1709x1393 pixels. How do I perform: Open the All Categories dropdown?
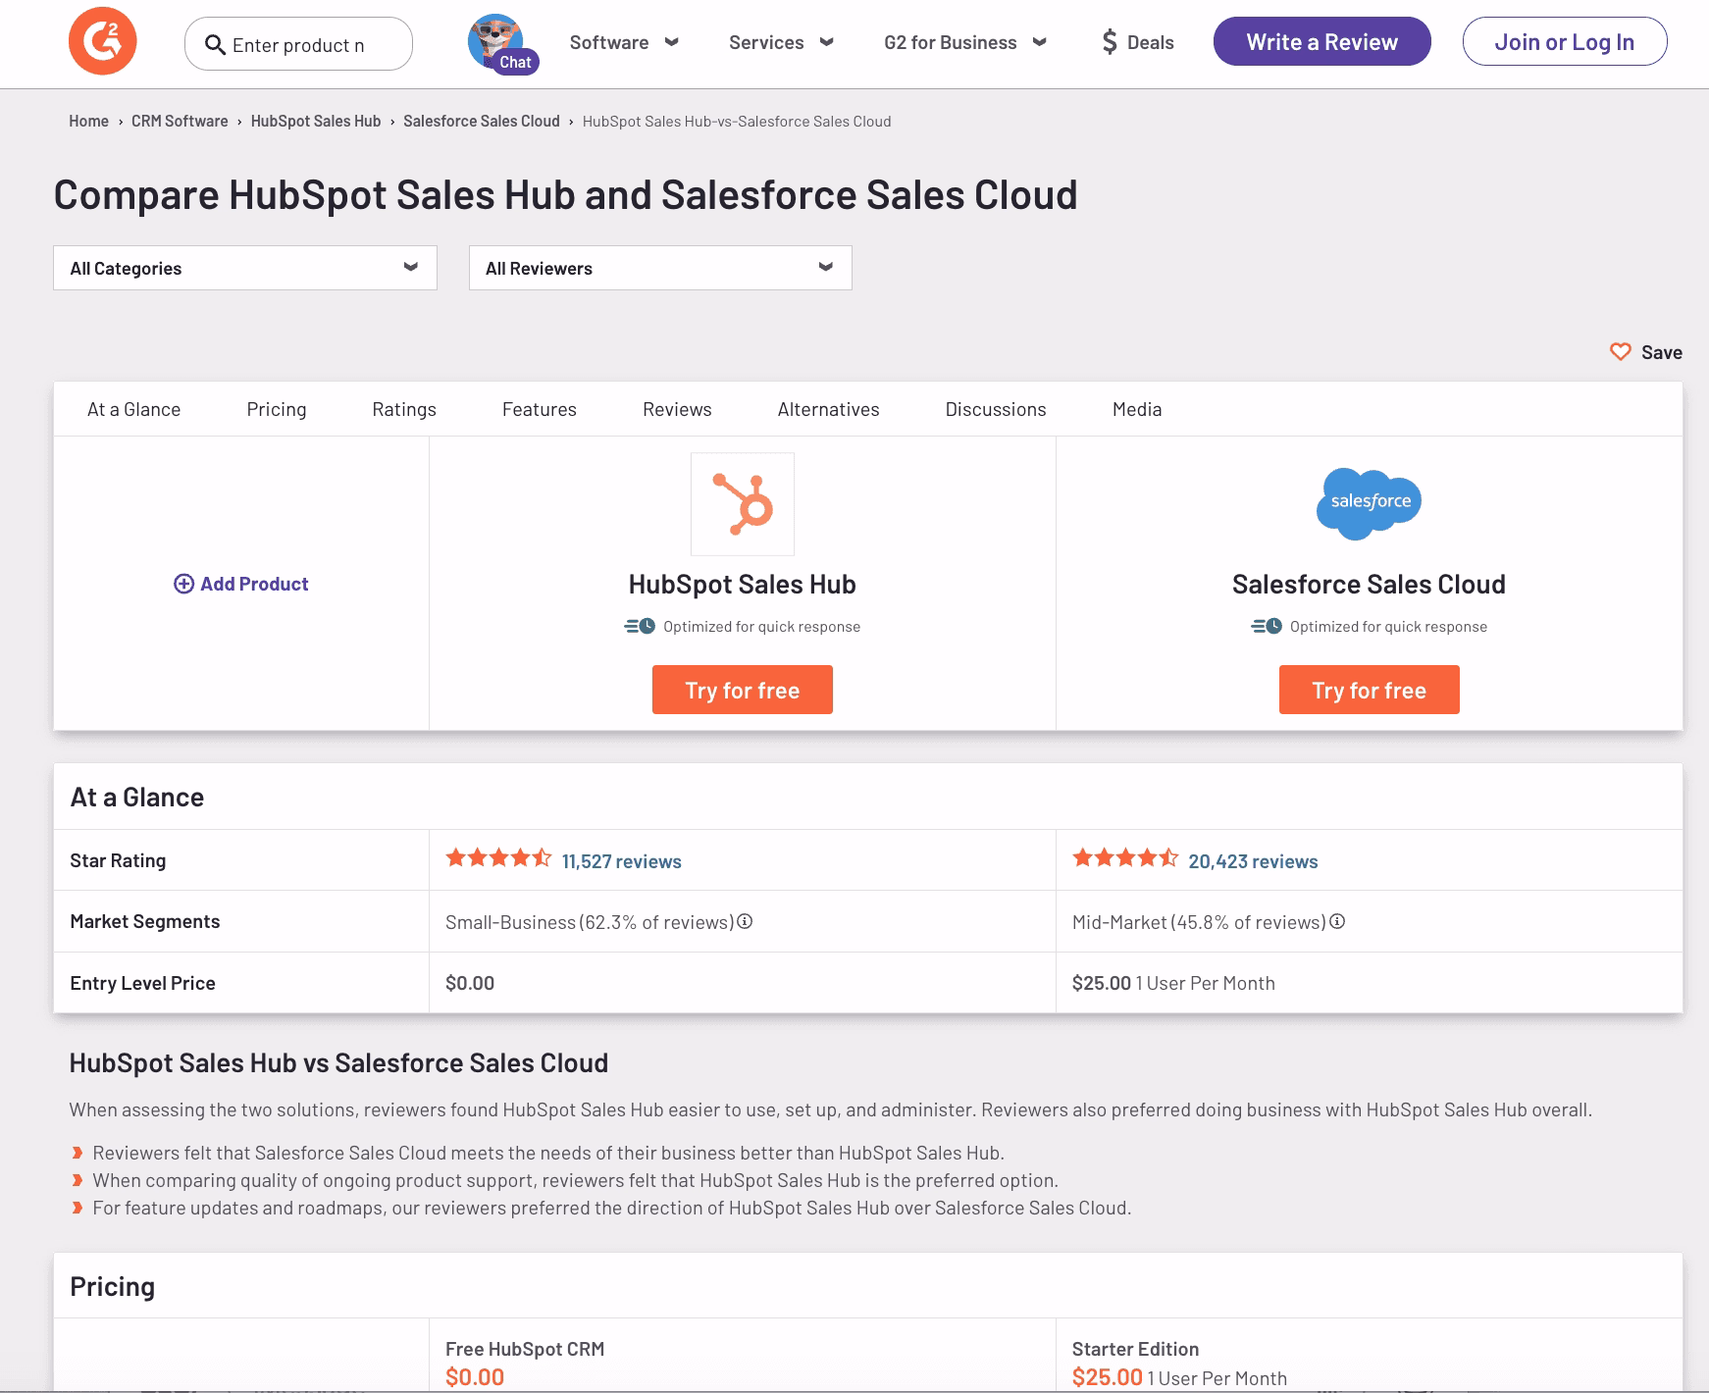click(x=245, y=268)
